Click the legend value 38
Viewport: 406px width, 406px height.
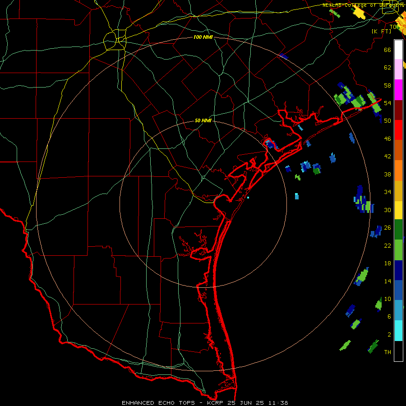pyautogui.click(x=388, y=174)
